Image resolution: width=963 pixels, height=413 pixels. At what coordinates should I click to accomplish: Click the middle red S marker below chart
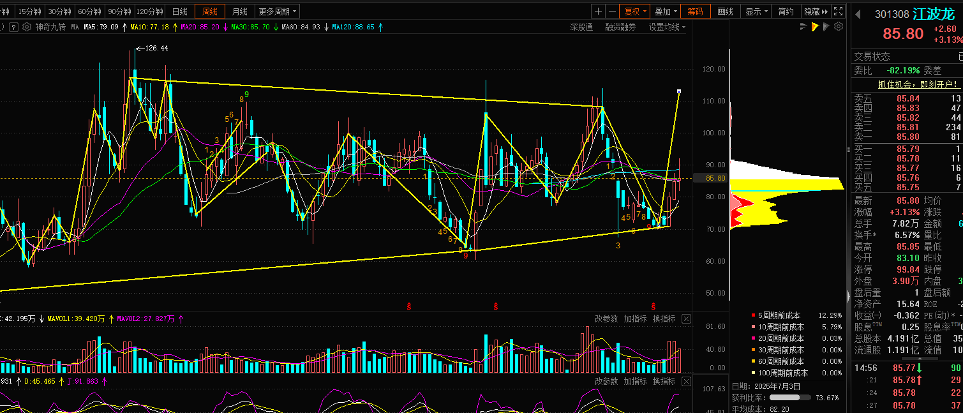(495, 306)
